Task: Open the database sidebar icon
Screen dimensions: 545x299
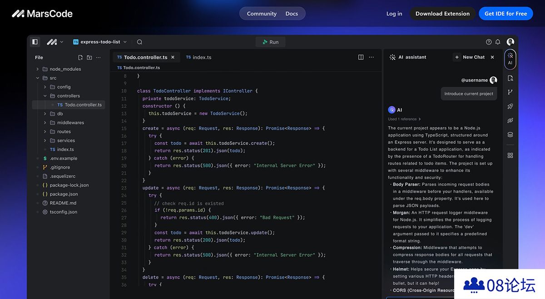Action: click(510, 134)
